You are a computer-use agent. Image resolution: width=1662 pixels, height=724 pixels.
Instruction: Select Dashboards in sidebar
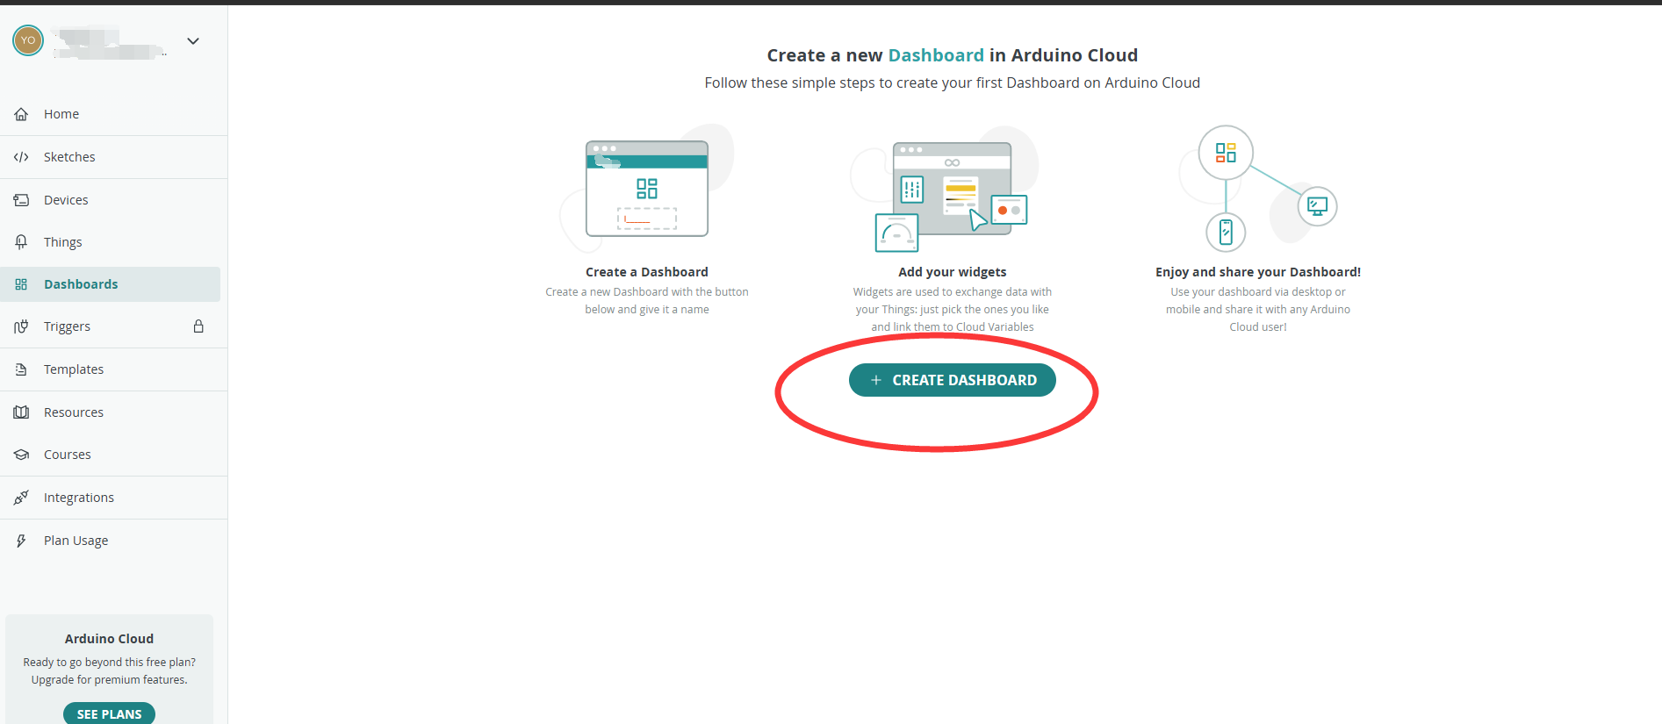(110, 284)
